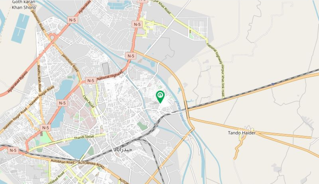Click the Thandi Sadak road label
Image resolution: width=319 pixels, height=184 pixels.
point(84,137)
